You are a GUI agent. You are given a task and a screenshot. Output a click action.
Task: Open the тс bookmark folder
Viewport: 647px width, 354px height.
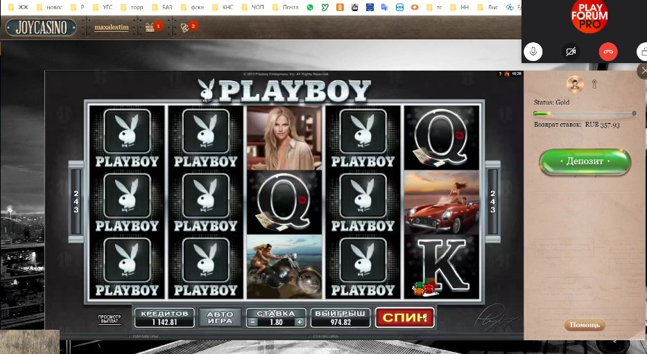click(x=434, y=7)
